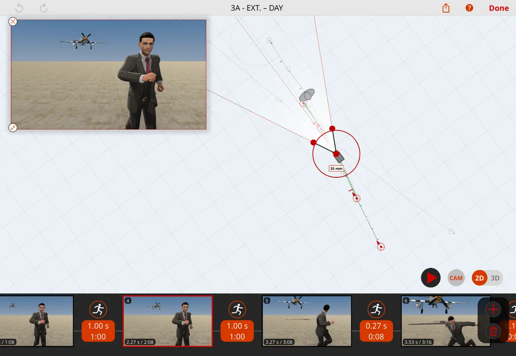Image resolution: width=516 pixels, height=356 pixels.
Task: Delete keyframe using trash icon
Action: click(493, 331)
